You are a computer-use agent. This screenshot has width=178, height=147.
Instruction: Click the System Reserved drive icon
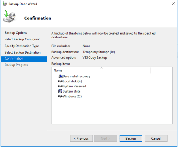click(60, 86)
